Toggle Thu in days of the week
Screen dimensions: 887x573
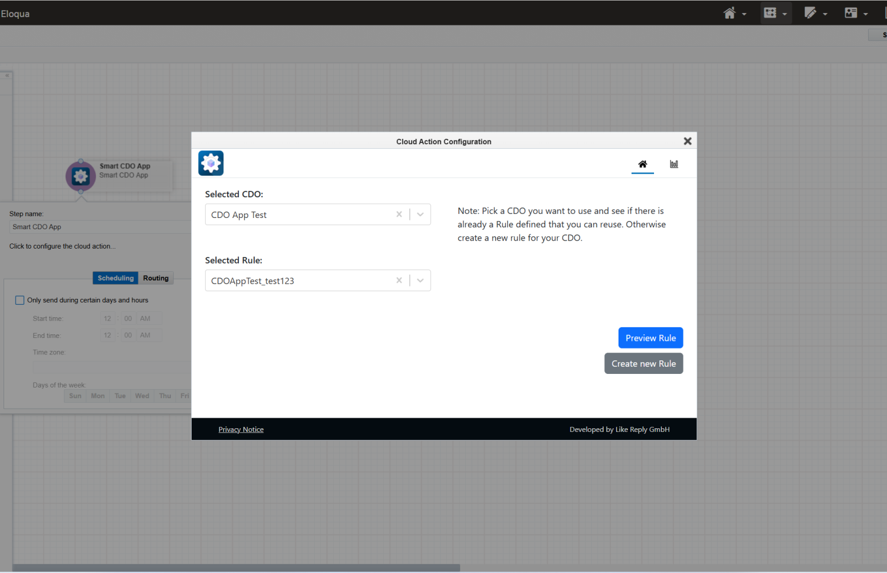(x=165, y=396)
